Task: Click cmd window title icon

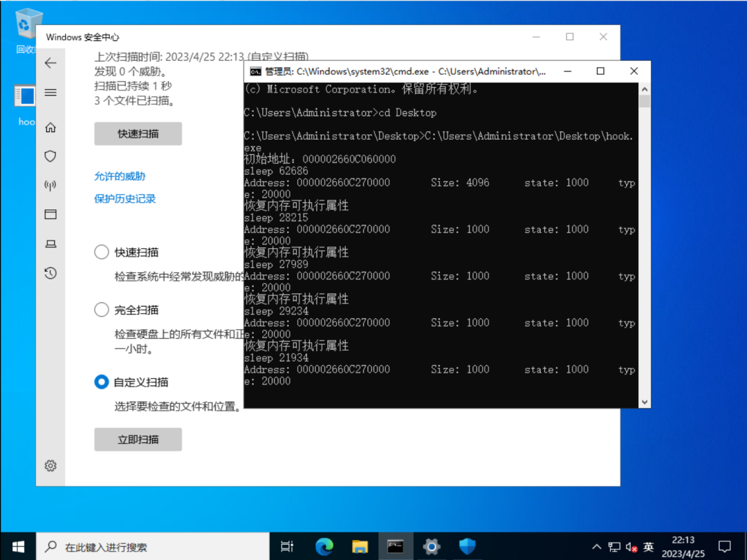Action: [x=255, y=71]
